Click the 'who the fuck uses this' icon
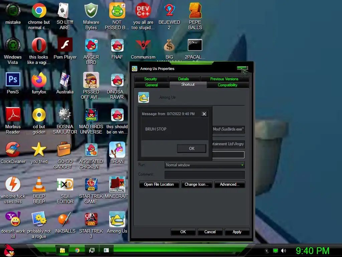This screenshot has width=342, height=257. click(x=13, y=184)
